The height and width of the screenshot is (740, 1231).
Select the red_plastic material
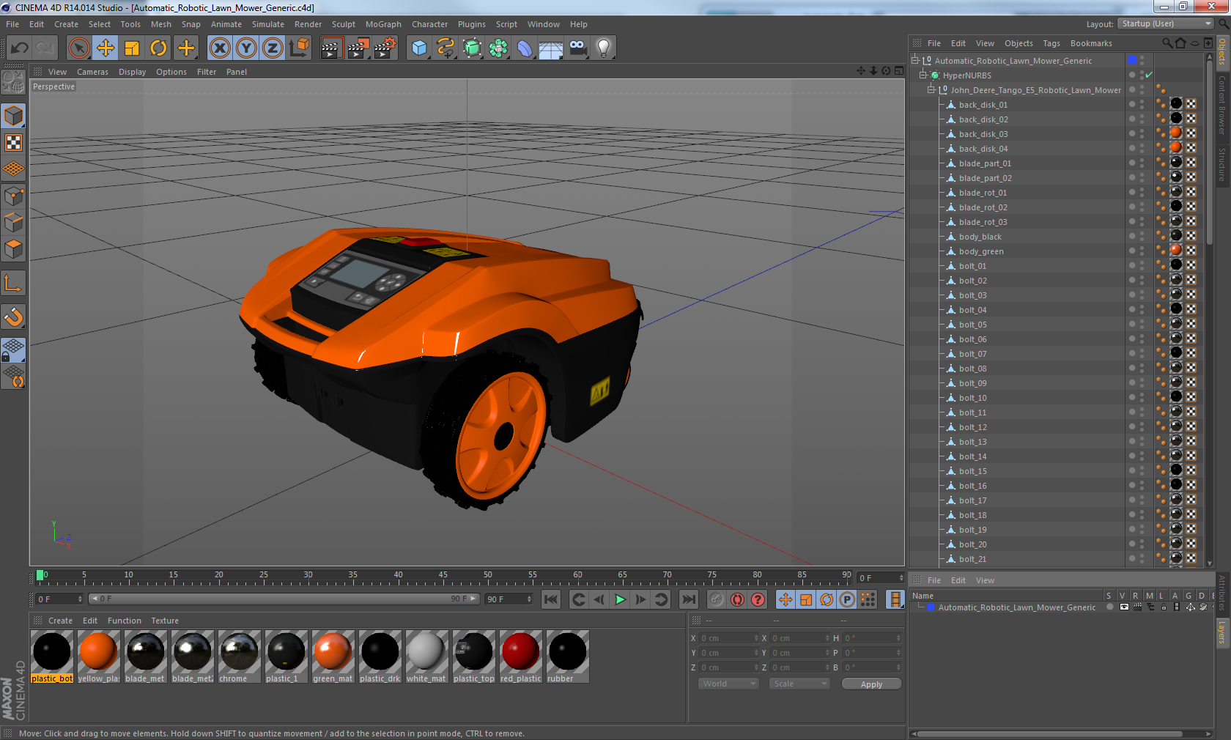point(521,656)
